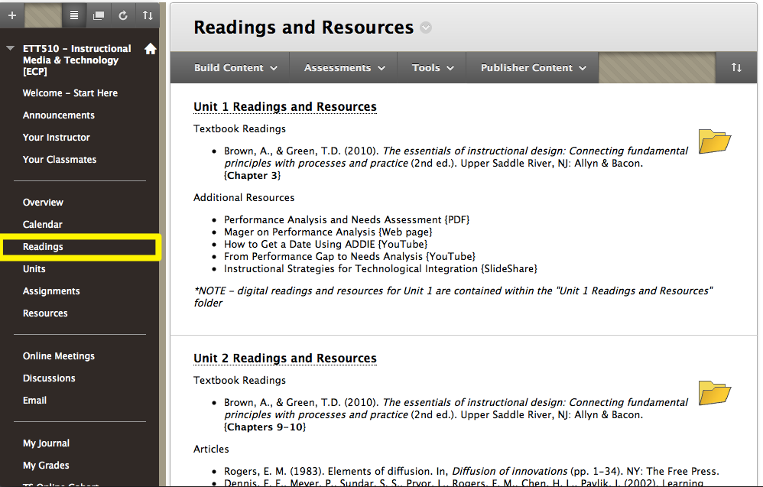Select Calendar in the sidebar

click(42, 224)
